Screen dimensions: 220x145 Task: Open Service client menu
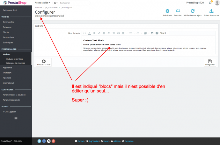[8, 37]
